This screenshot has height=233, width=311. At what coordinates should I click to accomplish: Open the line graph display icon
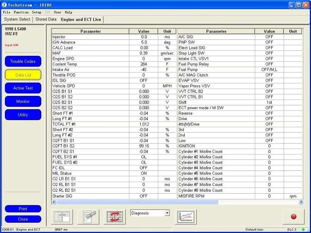186,216
